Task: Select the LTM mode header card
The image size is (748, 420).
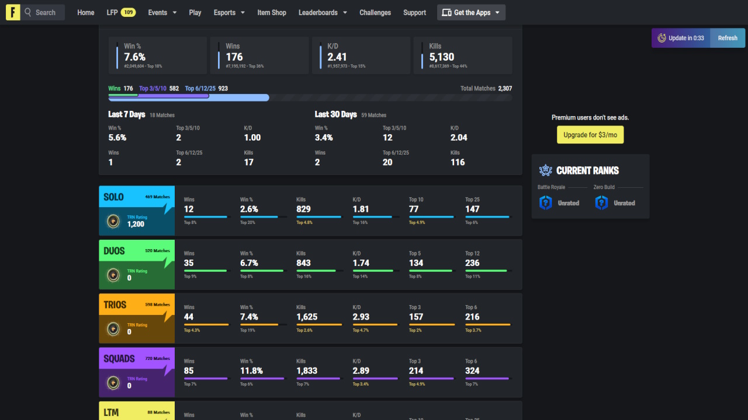Action: (137, 411)
